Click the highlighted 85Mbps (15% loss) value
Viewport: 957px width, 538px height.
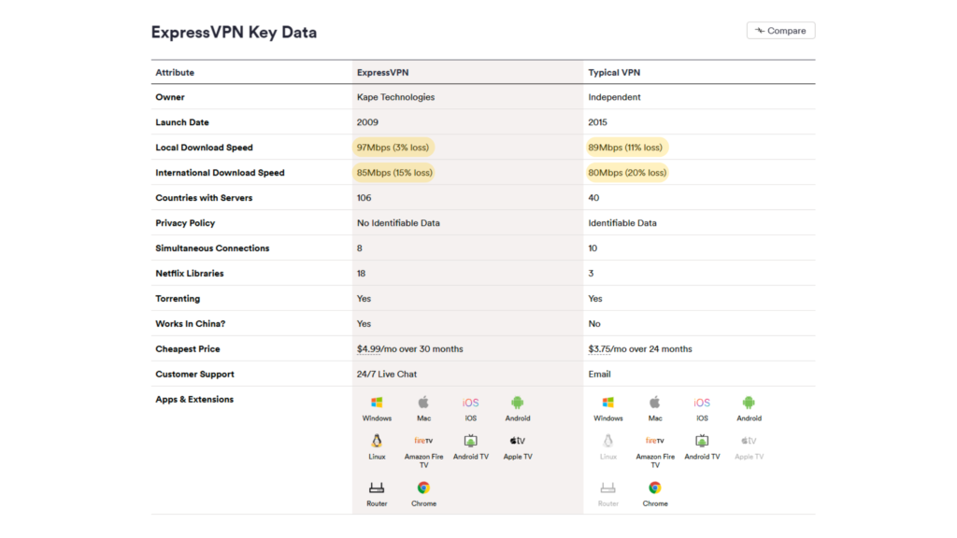[394, 173]
